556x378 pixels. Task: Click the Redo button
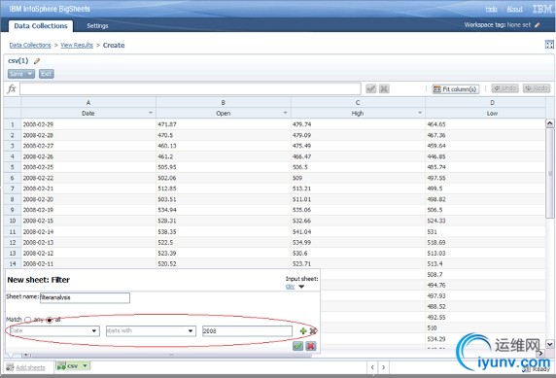coord(537,88)
